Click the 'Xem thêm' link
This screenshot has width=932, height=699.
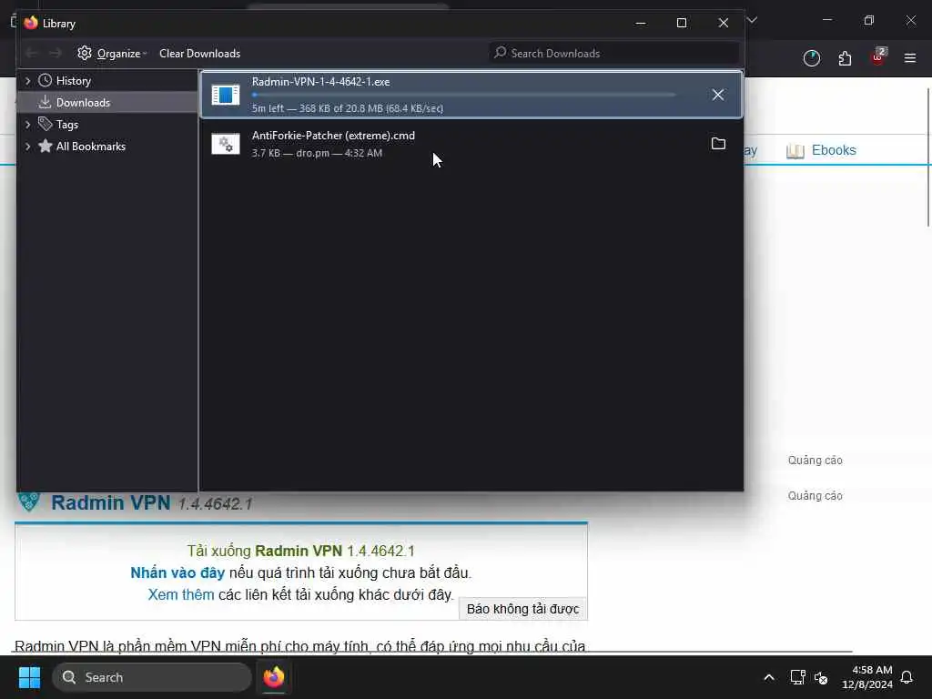pos(181,595)
